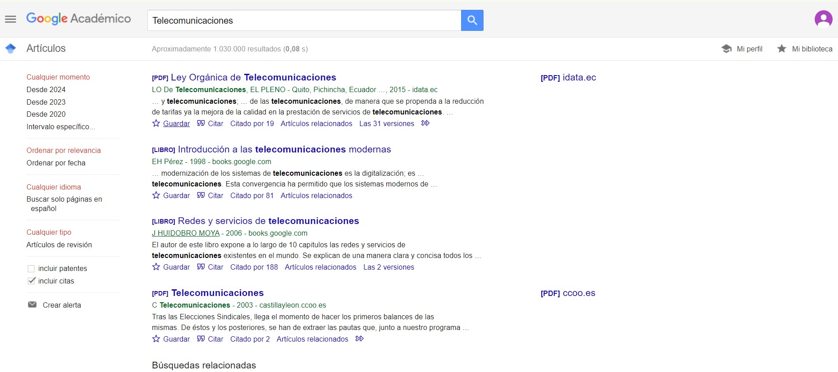Image resolution: width=838 pixels, height=372 pixels.
Task: Click the graduation cap Mi perfil icon
Action: point(726,48)
